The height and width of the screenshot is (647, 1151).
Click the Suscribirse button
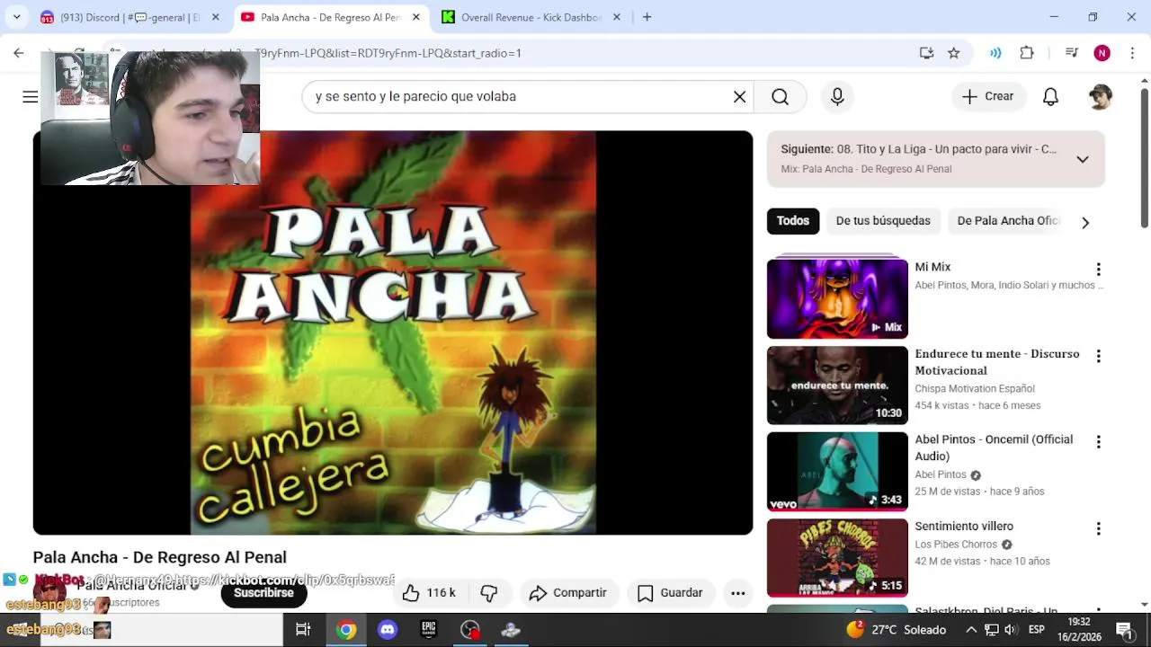coord(263,593)
